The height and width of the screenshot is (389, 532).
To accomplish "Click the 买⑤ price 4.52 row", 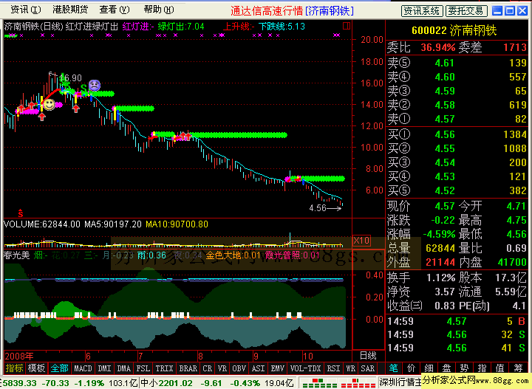I will click(457, 190).
